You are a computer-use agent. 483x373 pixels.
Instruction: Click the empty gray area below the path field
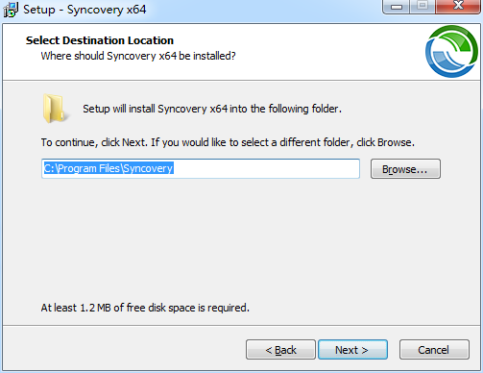click(x=240, y=240)
